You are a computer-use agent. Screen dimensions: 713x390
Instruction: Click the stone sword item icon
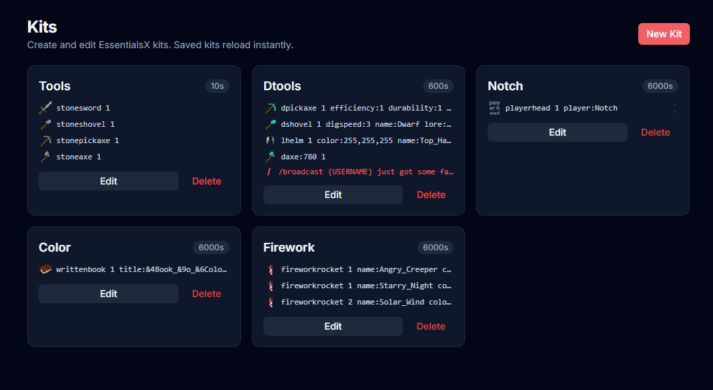45,108
